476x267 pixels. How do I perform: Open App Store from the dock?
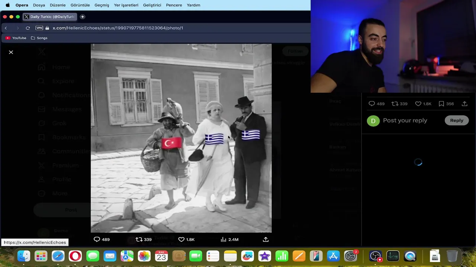click(334, 256)
